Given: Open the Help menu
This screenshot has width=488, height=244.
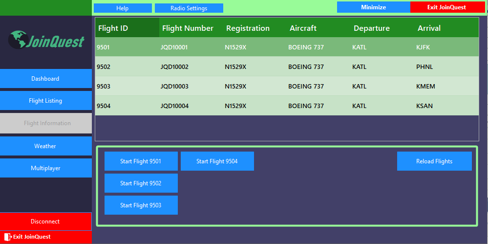Looking at the screenshot, I should point(123,8).
